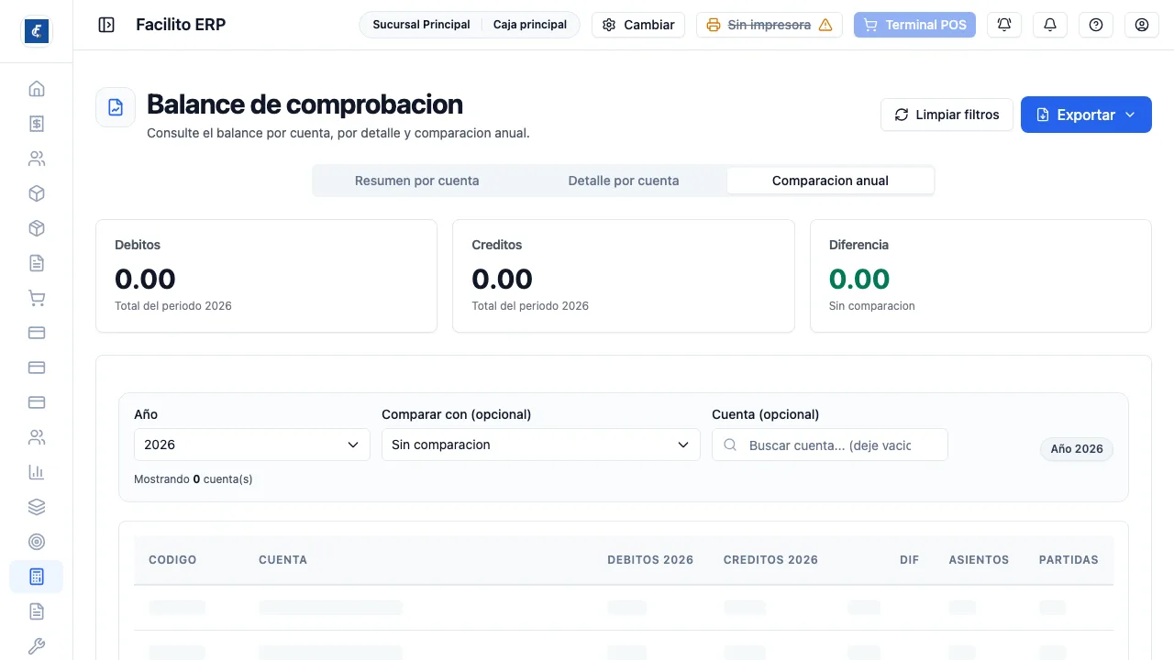Viewport: 1174px width, 660px height.
Task: Click the magnifier icon in Cuenta search
Action: (731, 445)
